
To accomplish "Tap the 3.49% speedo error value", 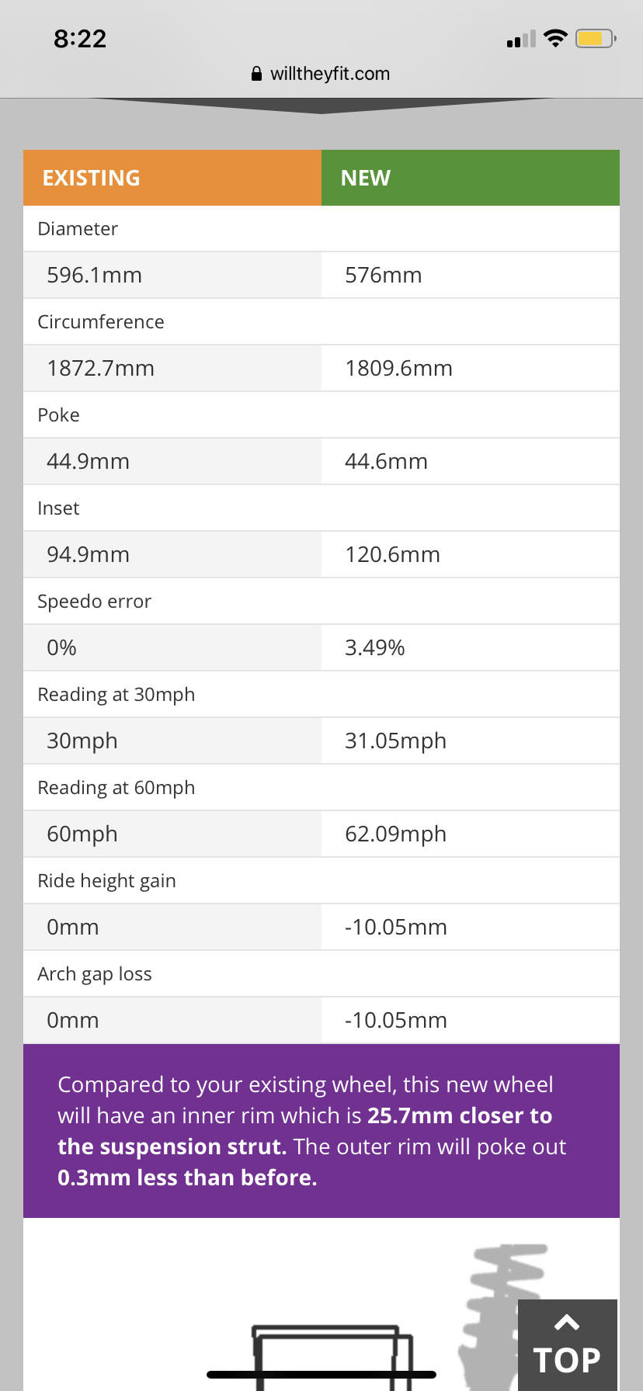I will (375, 647).
